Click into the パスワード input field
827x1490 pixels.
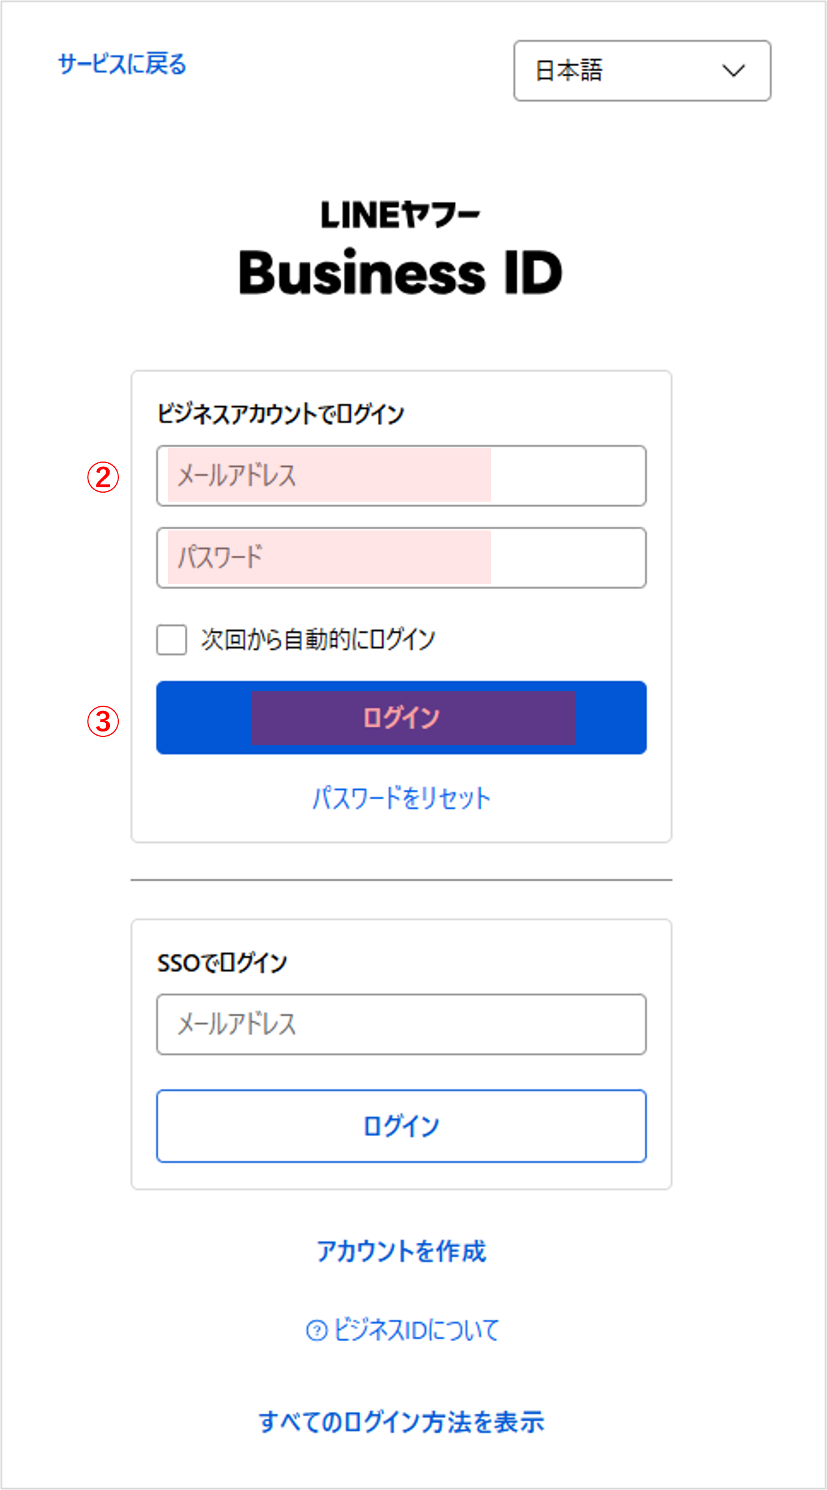point(401,557)
